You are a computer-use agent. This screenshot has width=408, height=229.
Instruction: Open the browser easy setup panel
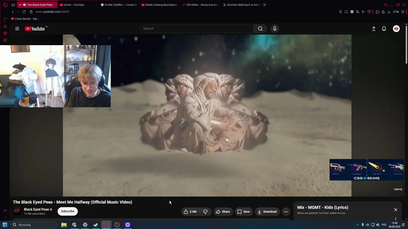tap(403, 12)
